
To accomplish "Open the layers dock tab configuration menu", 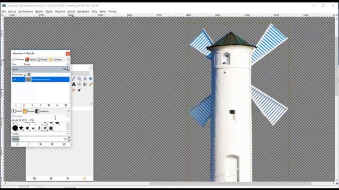I will pos(68,59).
